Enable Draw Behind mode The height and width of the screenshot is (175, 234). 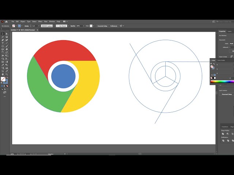(5, 89)
